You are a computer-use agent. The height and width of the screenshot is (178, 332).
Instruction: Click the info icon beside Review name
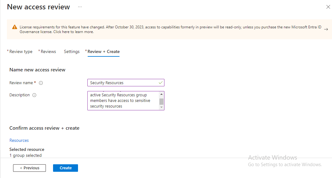(x=41, y=83)
